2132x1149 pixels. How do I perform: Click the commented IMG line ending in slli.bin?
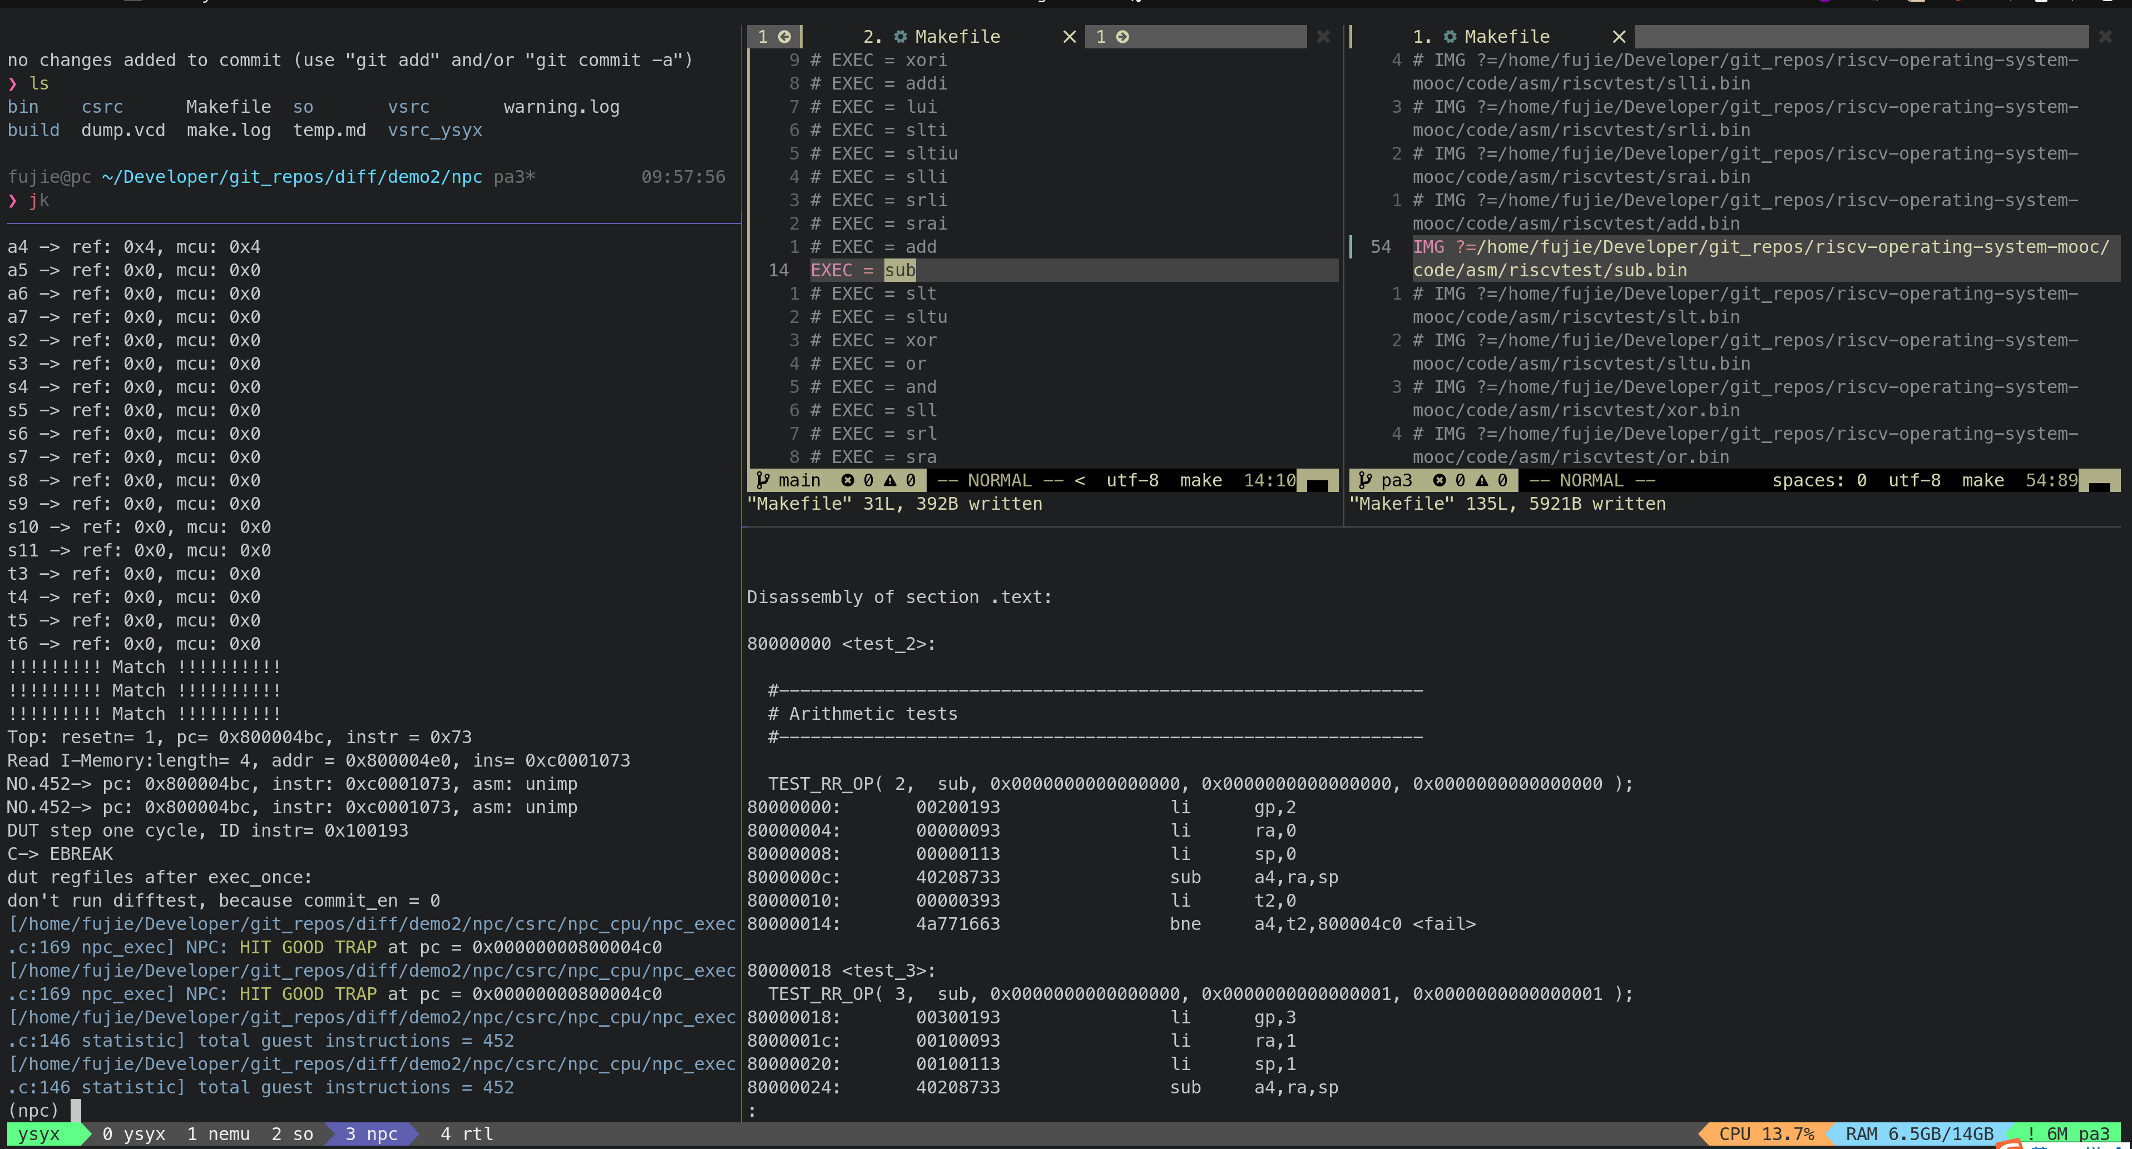point(1745,72)
